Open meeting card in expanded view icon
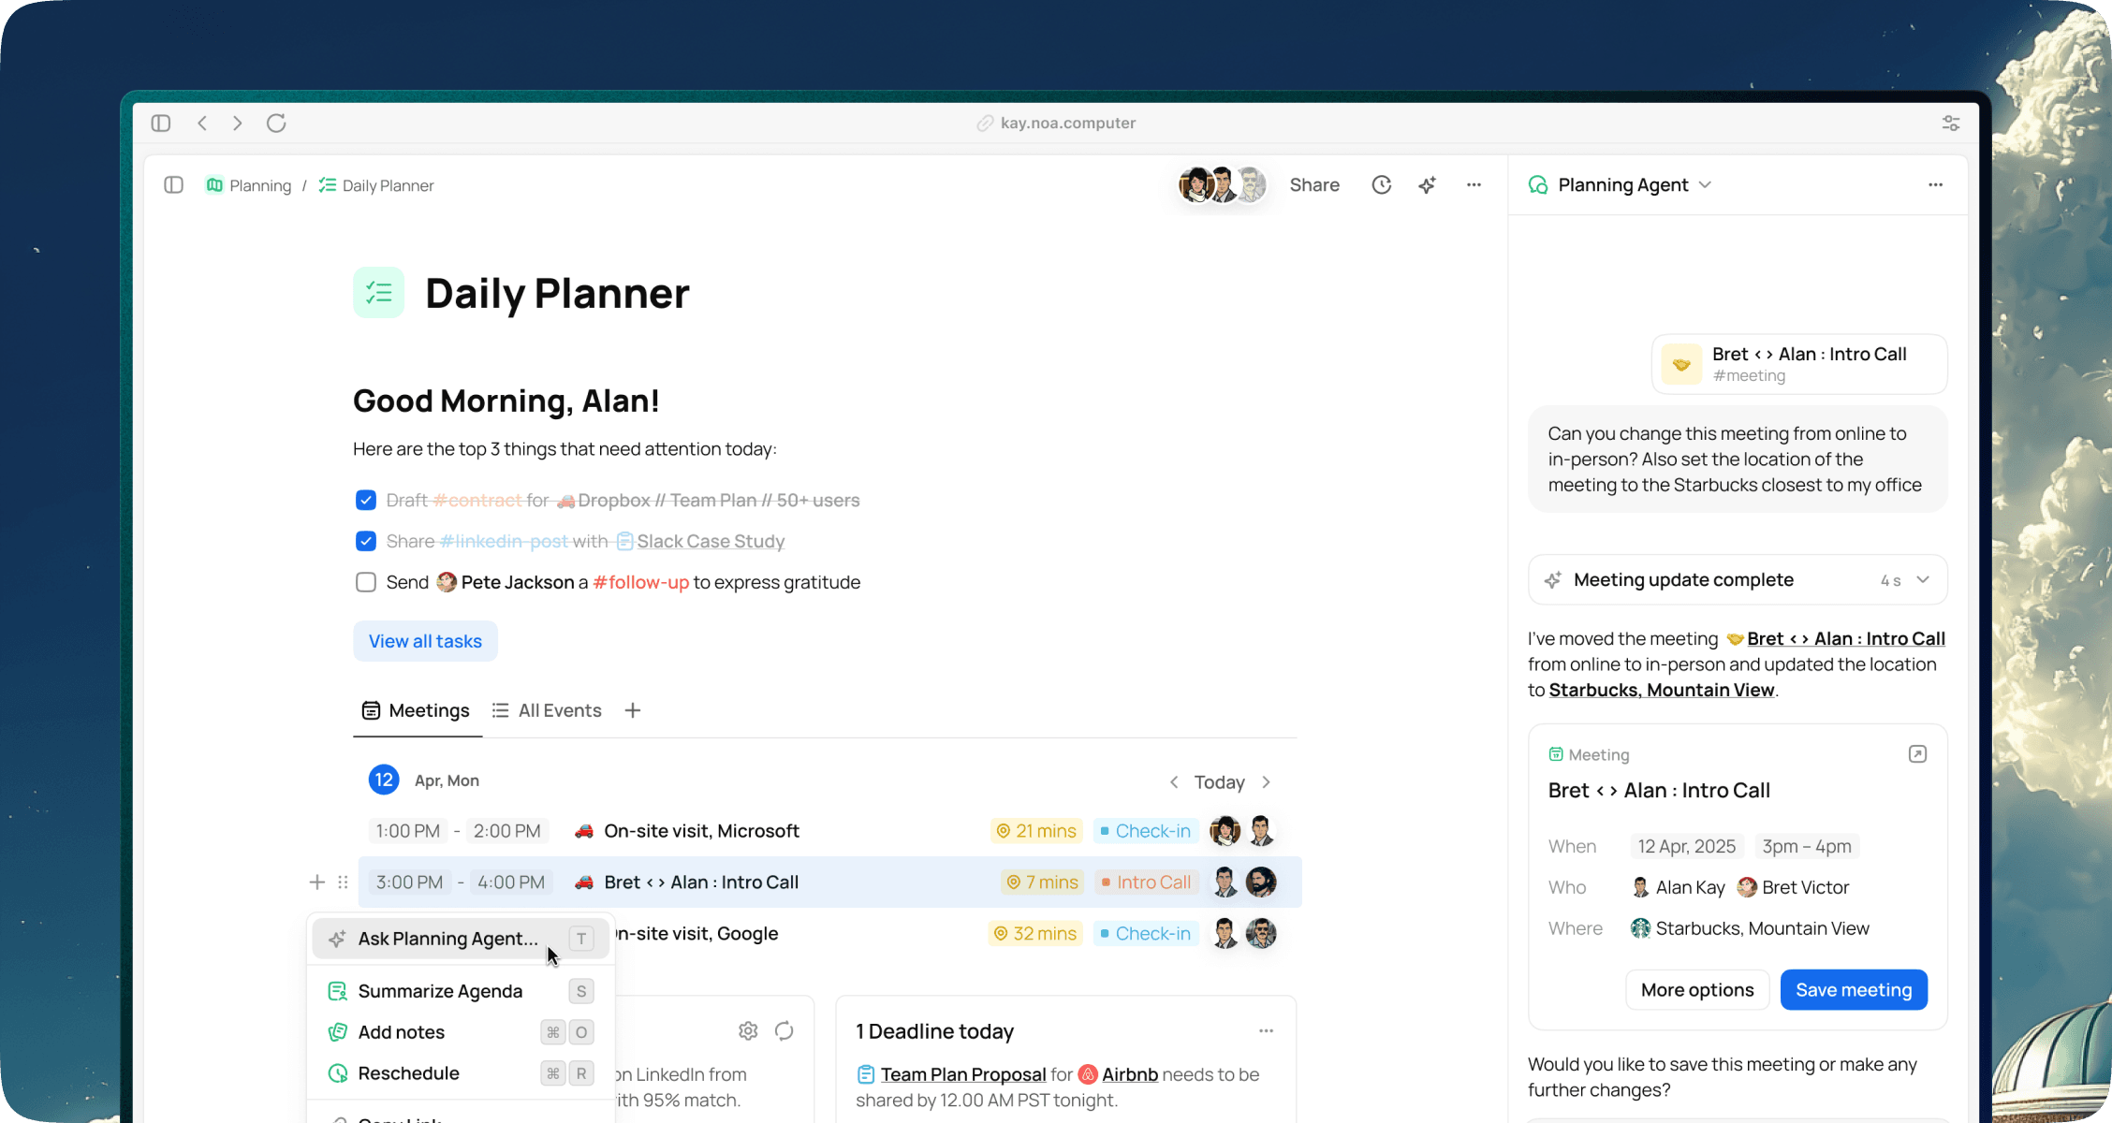This screenshot has height=1123, width=2112. 1917,754
